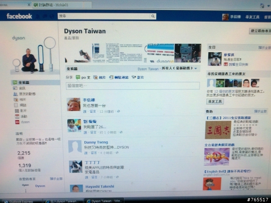This screenshot has height=203, width=271.
Task: Click the 建立粉絲專頁 button
Action: [260, 31]
